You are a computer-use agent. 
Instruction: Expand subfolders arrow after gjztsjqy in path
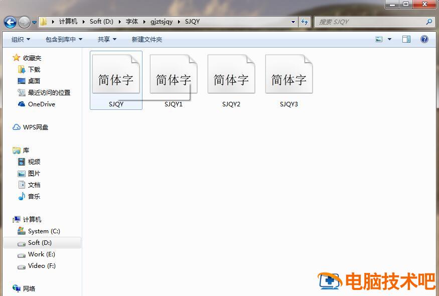pyautogui.click(x=179, y=22)
